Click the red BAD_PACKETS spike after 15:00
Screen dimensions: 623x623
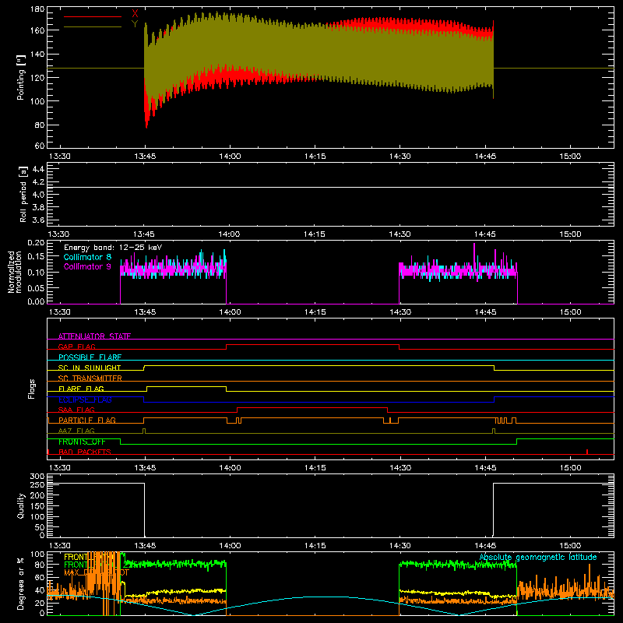click(x=587, y=452)
